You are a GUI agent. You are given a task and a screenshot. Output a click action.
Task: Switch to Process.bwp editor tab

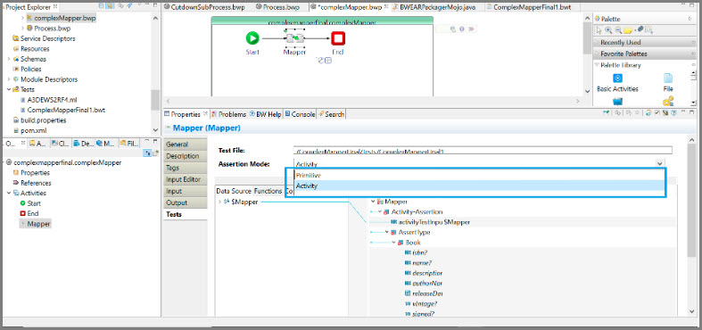277,8
